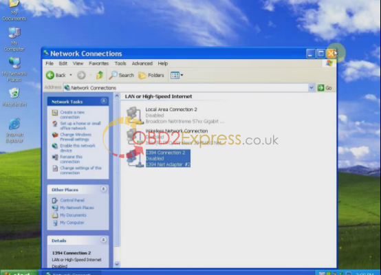Collapse the Network Tasks panel

104,101
